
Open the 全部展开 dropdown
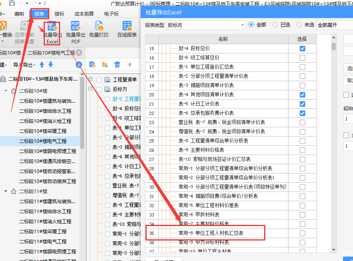[335, 25]
